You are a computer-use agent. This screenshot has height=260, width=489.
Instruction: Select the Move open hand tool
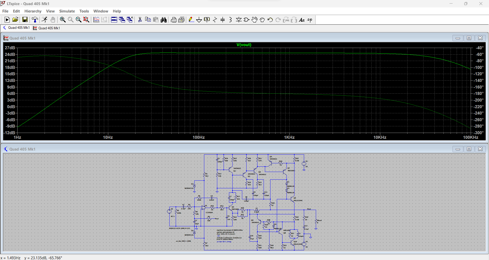click(254, 20)
